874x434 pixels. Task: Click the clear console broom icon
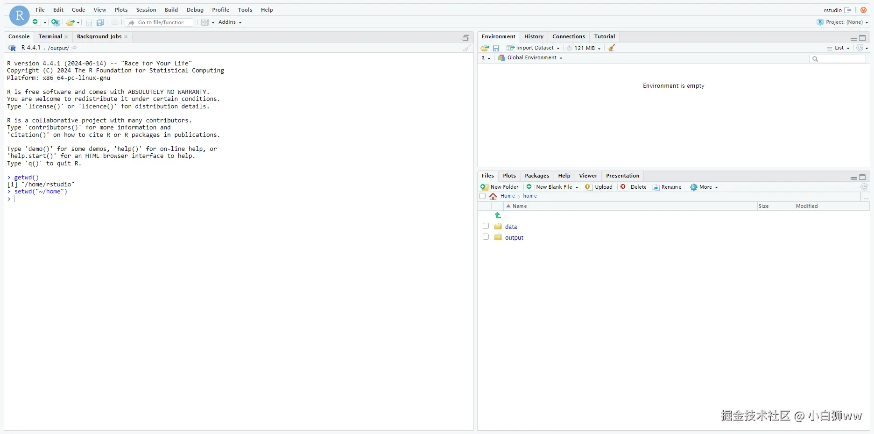click(x=466, y=48)
